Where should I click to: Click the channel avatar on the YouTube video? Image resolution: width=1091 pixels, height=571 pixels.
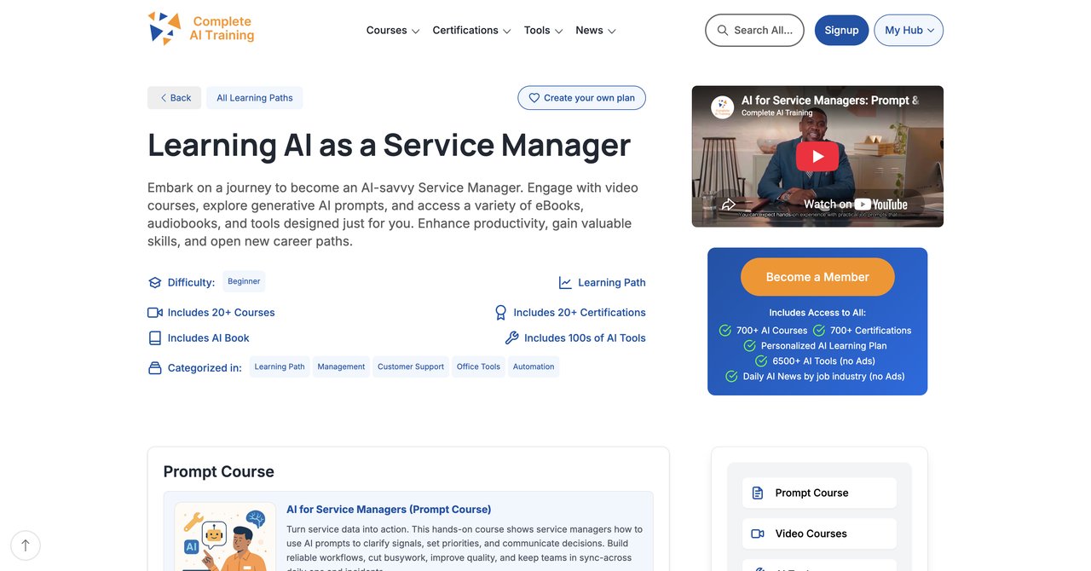click(722, 107)
